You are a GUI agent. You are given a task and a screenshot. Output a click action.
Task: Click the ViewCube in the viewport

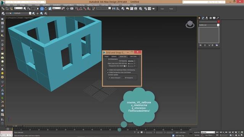pos(190,24)
